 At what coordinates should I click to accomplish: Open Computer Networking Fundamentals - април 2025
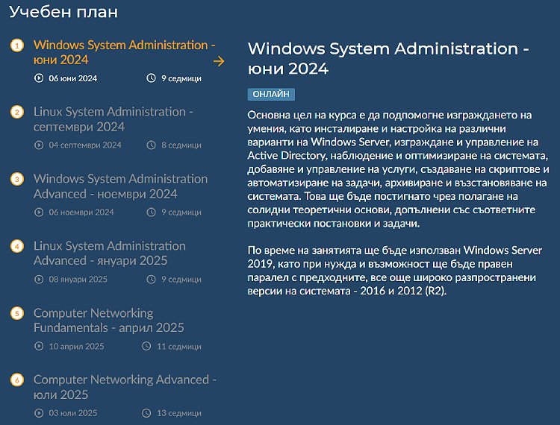point(108,320)
